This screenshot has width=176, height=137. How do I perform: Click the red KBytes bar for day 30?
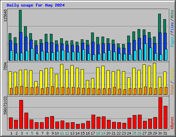click(160, 113)
